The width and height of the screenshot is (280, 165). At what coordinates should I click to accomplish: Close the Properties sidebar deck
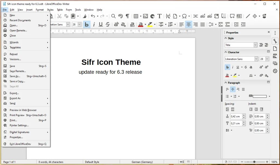269,32
